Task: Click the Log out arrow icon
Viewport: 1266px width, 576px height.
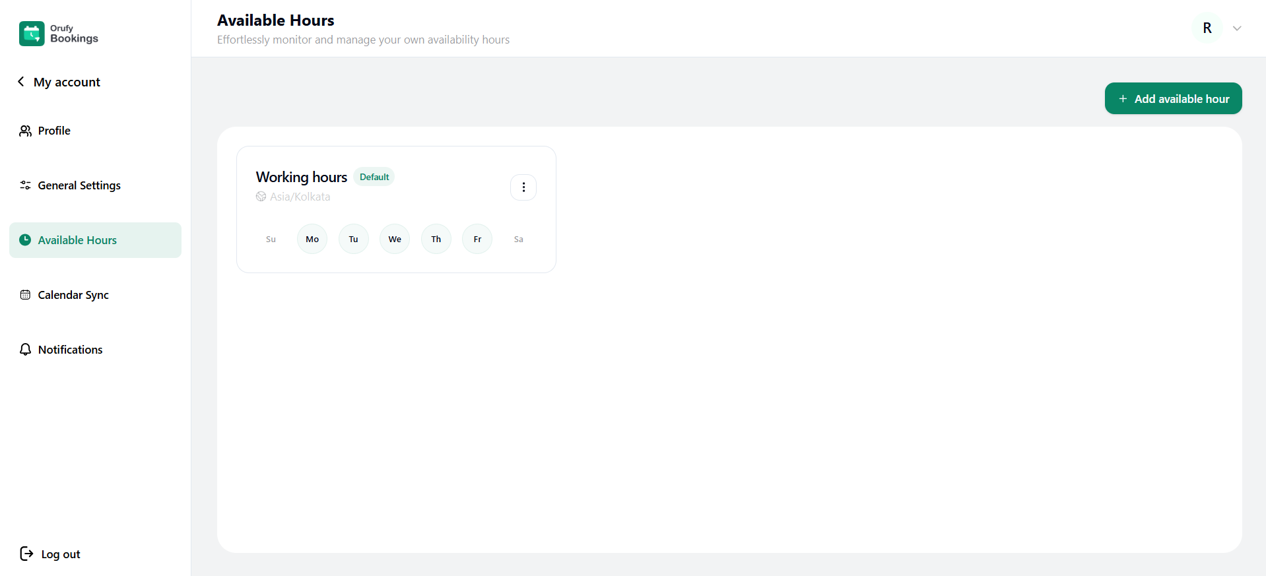Action: tap(26, 554)
